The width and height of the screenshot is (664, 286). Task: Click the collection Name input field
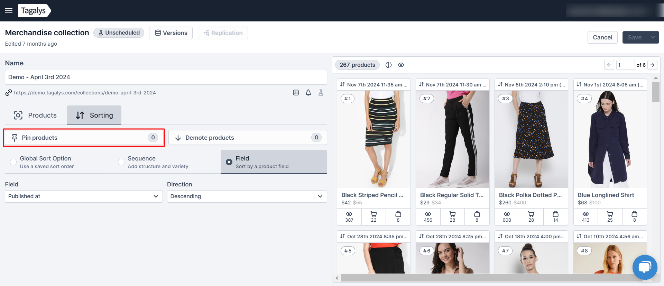click(x=166, y=77)
